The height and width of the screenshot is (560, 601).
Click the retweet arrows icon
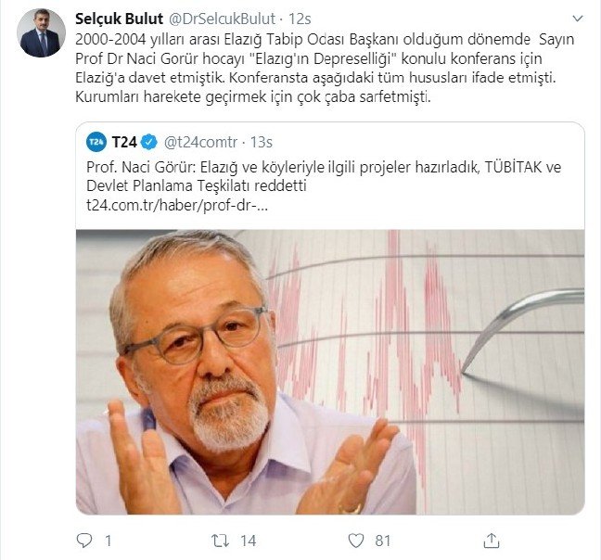[x=221, y=541]
